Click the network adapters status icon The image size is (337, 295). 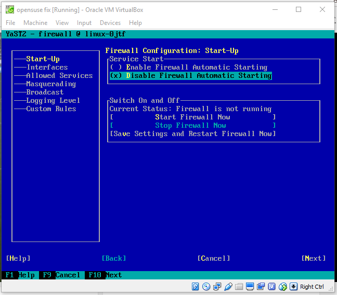pos(217,286)
